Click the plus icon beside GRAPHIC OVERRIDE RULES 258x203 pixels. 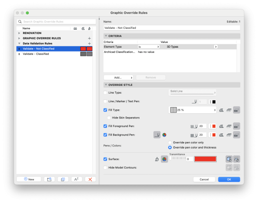[89, 38]
